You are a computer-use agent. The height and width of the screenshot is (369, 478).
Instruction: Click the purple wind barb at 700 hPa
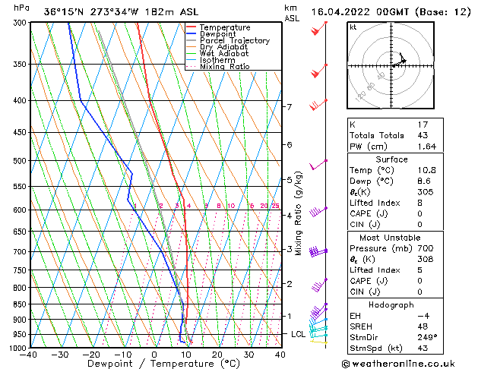[318, 252]
